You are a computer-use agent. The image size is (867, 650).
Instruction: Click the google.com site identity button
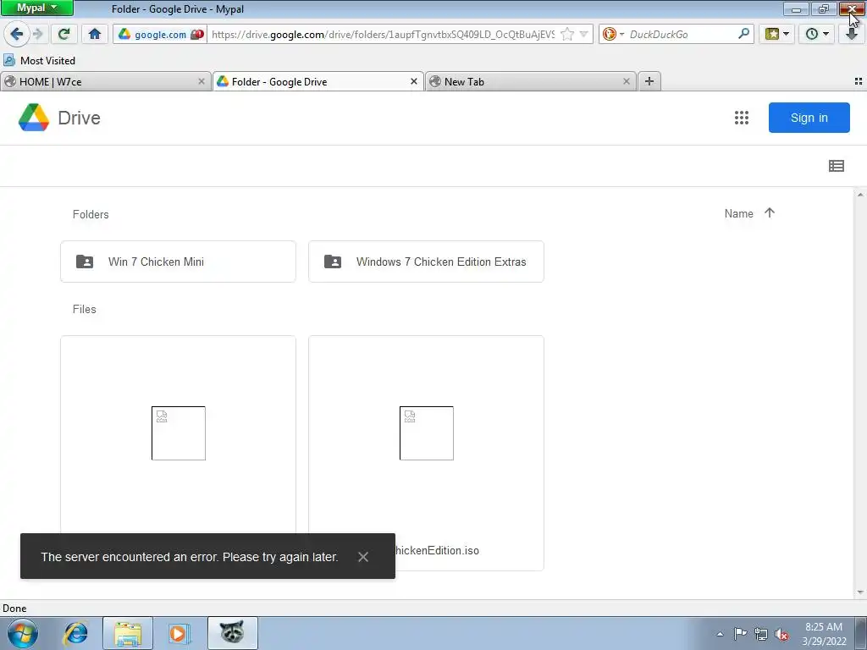point(160,34)
